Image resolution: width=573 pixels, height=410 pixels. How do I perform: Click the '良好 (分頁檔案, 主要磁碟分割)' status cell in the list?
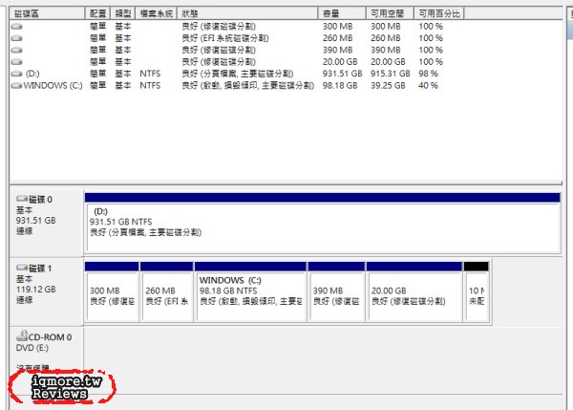pyautogui.click(x=238, y=74)
